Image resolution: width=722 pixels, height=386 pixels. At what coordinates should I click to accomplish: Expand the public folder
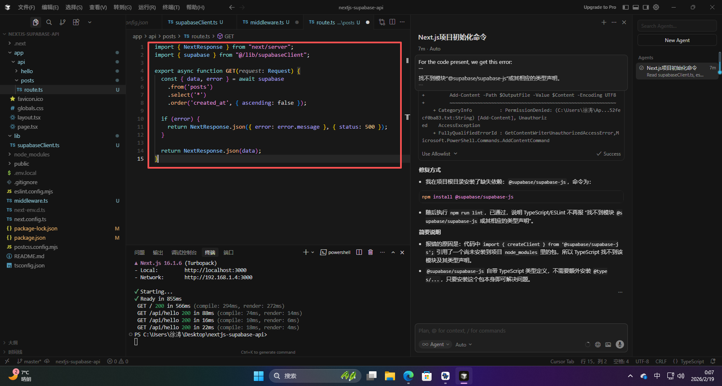pos(10,164)
